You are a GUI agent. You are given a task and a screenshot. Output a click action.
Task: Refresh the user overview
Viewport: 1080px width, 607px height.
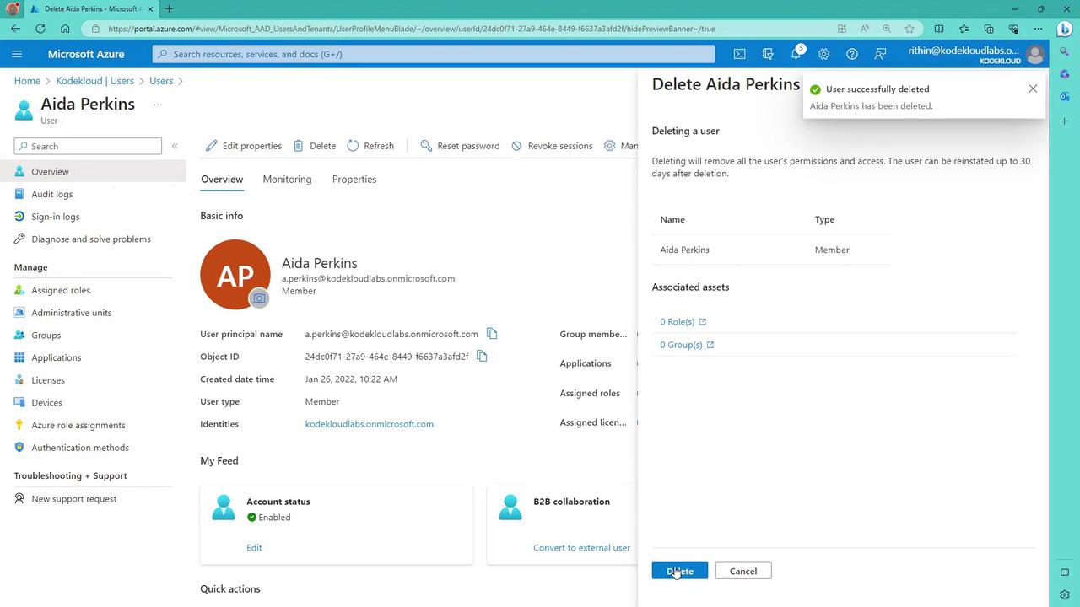[x=370, y=146]
